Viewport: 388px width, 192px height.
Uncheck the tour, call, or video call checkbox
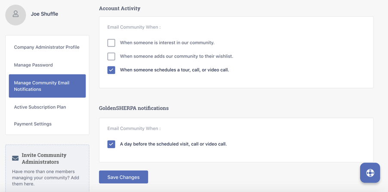tap(111, 70)
